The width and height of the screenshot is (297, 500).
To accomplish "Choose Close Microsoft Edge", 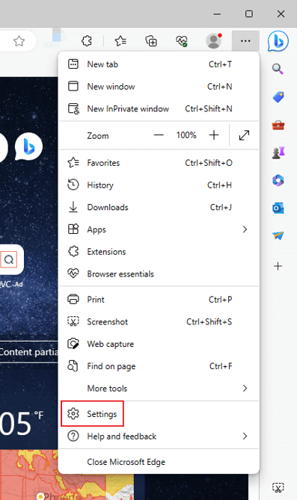I will tap(159, 462).
